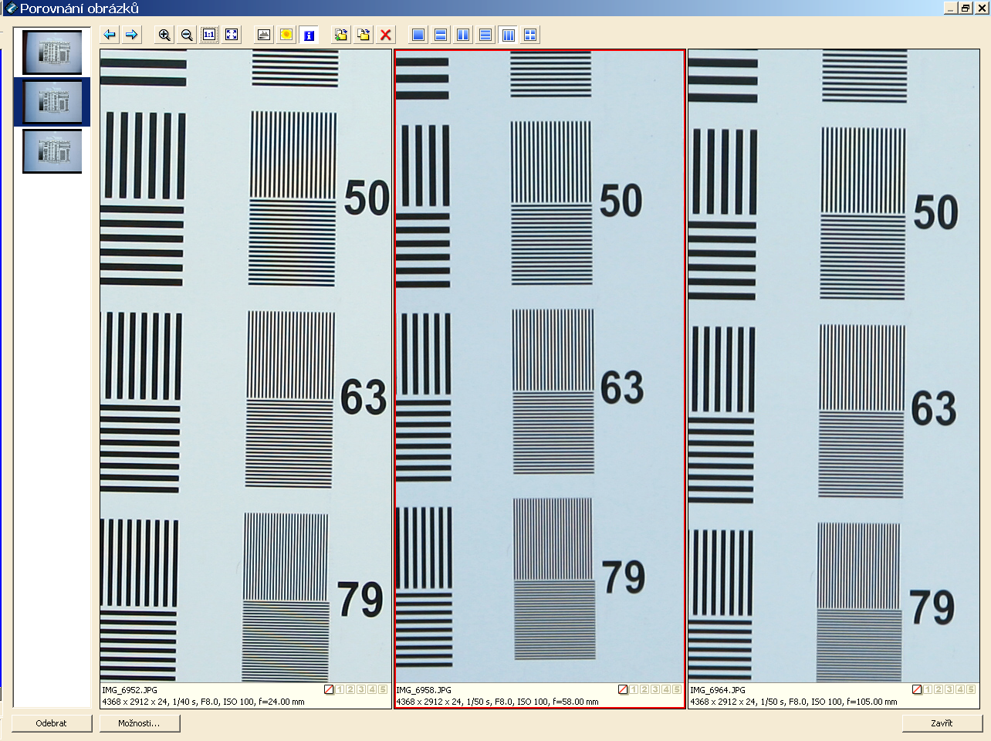This screenshot has height=741, width=991.
Task: Click the Zavřít button
Action: tap(942, 723)
